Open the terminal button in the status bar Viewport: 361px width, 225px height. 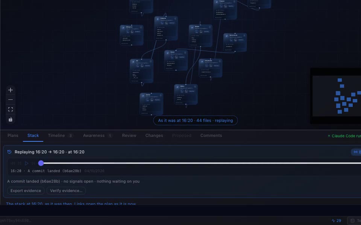[354, 220]
